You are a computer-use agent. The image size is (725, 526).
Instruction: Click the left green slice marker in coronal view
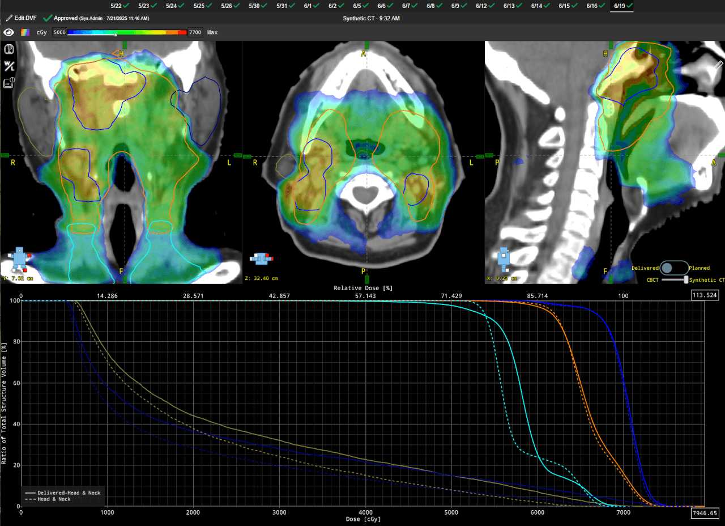(5, 155)
